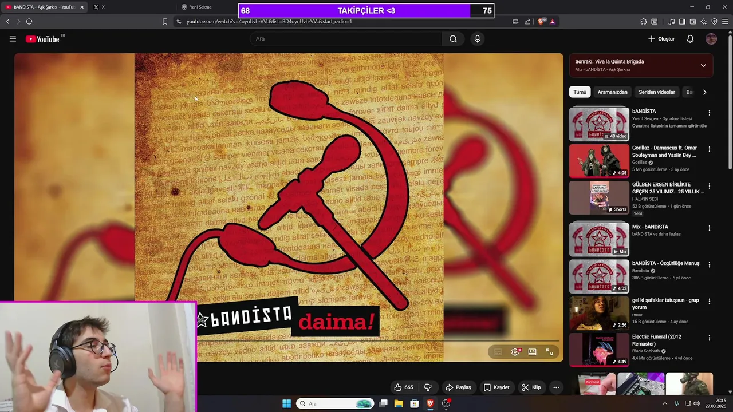
Task: Reload the page in Brave
Action: (29, 22)
